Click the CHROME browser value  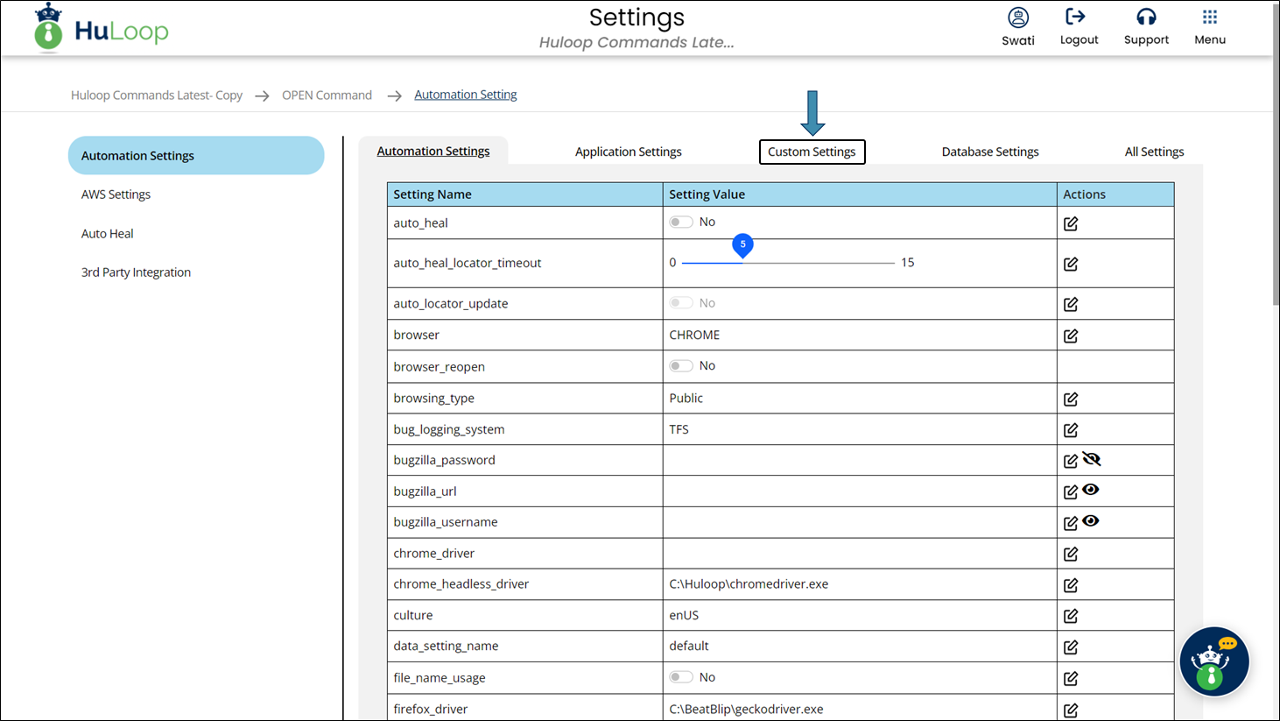point(694,336)
